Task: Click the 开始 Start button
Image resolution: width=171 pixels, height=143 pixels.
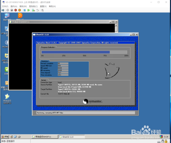Action: pos(5,137)
